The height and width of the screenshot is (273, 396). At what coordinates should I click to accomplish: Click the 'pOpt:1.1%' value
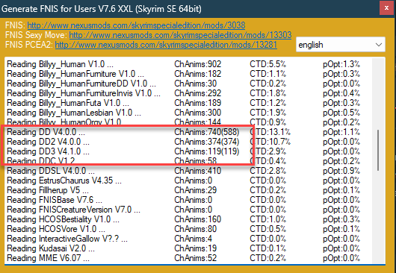click(341, 132)
